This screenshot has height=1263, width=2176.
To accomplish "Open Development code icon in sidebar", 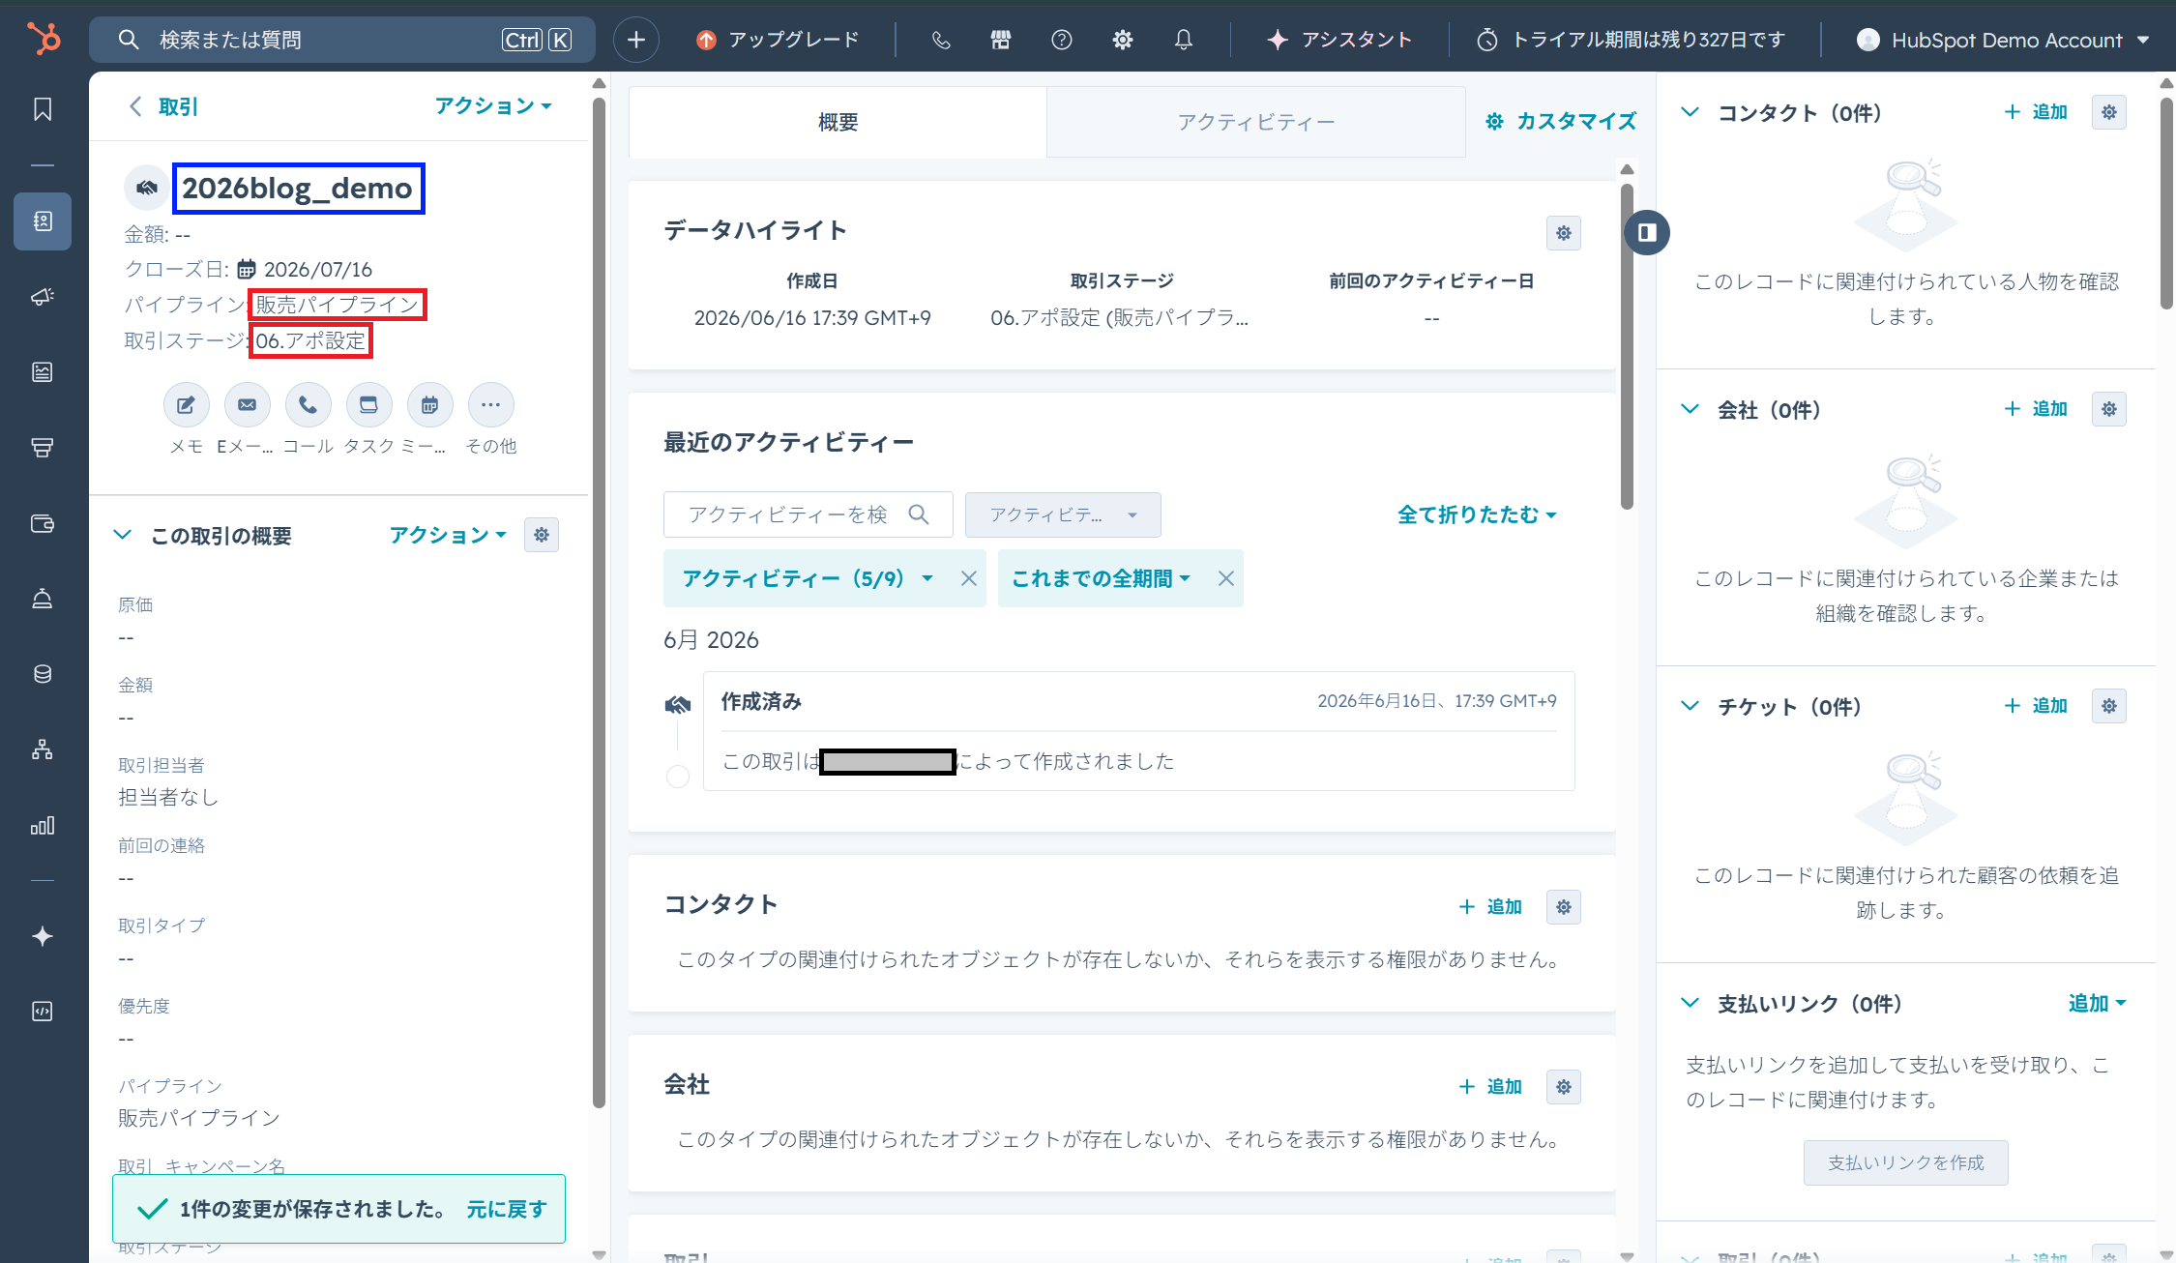I will click(x=43, y=1012).
